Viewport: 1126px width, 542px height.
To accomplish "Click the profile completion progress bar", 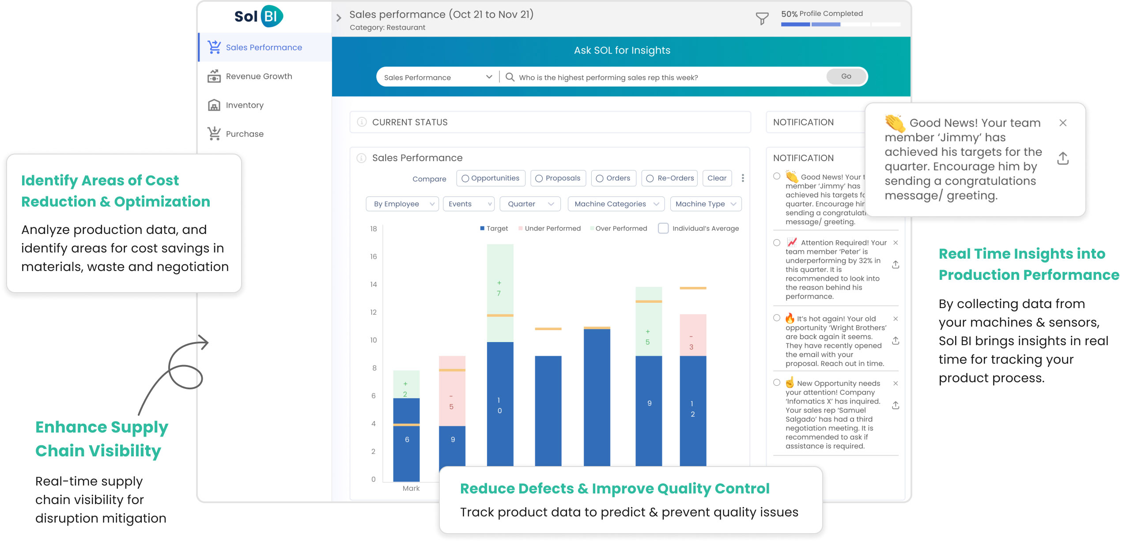I will tap(840, 24).
